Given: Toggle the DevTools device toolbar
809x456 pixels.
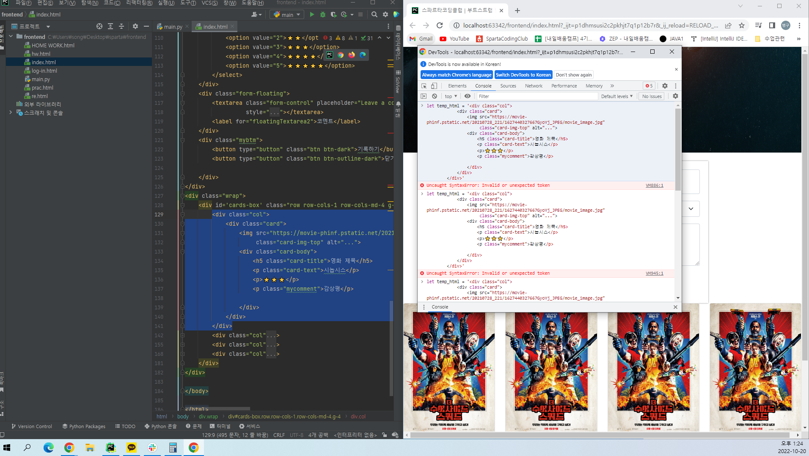Looking at the screenshot, I should coord(434,86).
